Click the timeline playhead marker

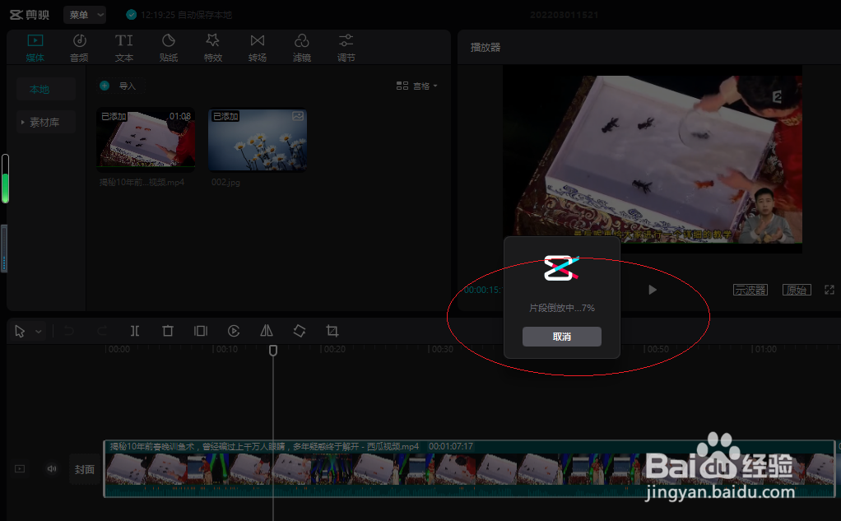(x=273, y=351)
